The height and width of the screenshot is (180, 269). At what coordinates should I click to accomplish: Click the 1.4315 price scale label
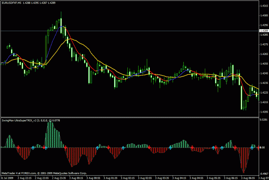tap(264, 6)
